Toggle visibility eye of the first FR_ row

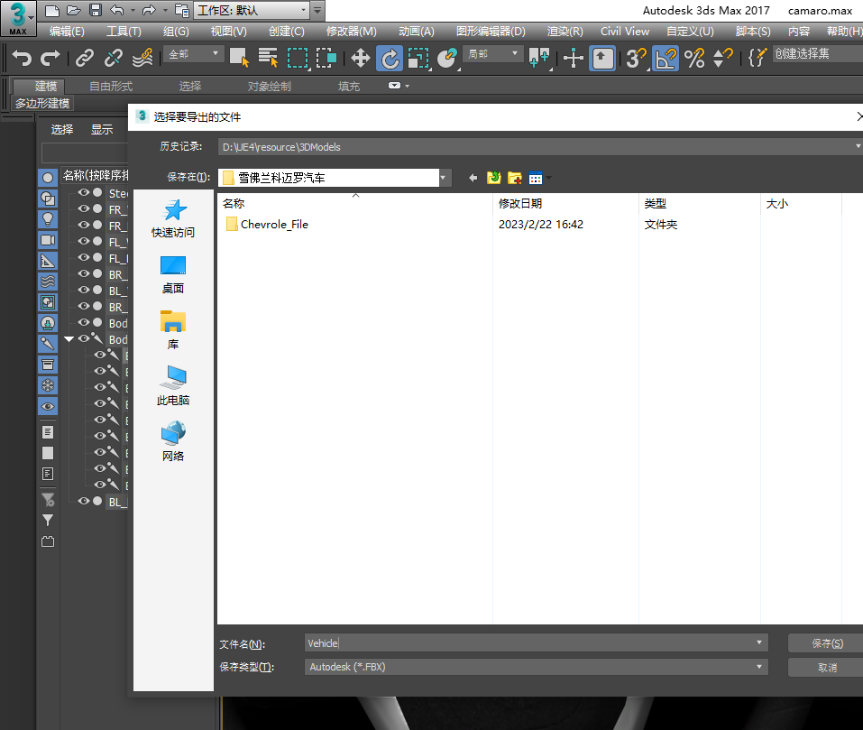click(x=84, y=208)
